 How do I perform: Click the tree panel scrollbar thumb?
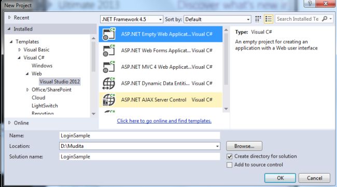coord(93,56)
